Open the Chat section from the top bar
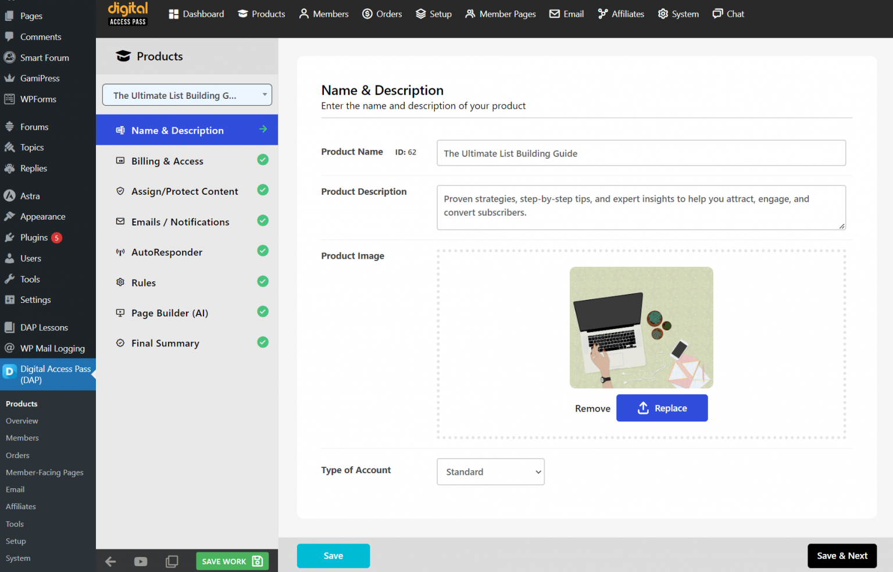This screenshot has width=893, height=572. coord(728,13)
